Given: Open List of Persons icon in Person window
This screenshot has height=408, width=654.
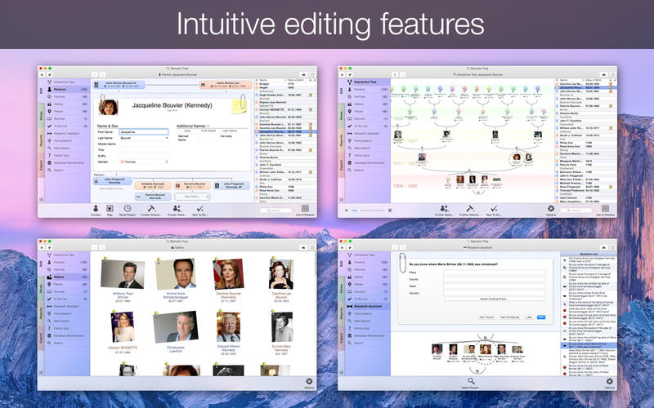Looking at the screenshot, I should click(x=305, y=210).
